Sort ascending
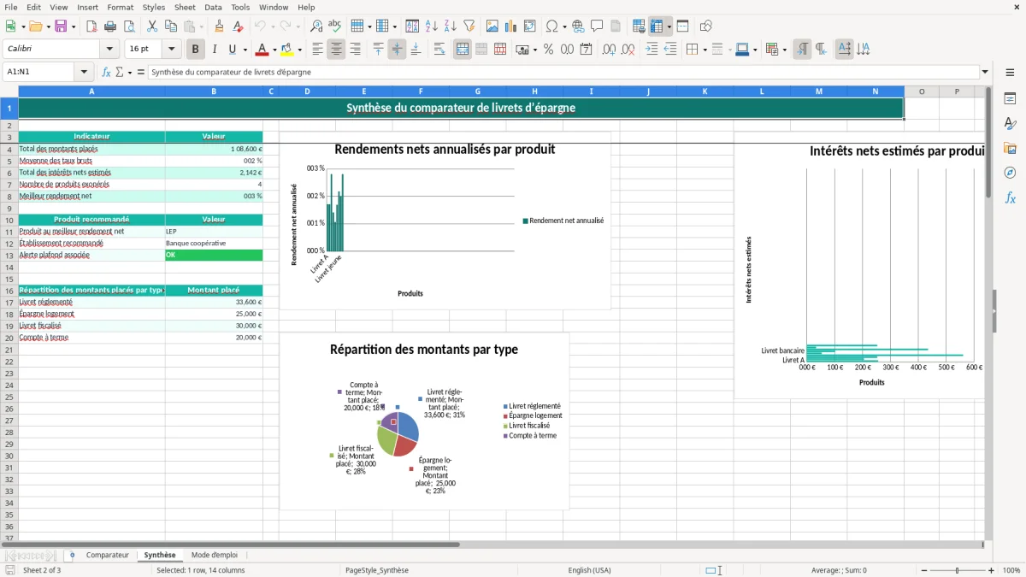The height and width of the screenshot is (577, 1026). click(432, 26)
